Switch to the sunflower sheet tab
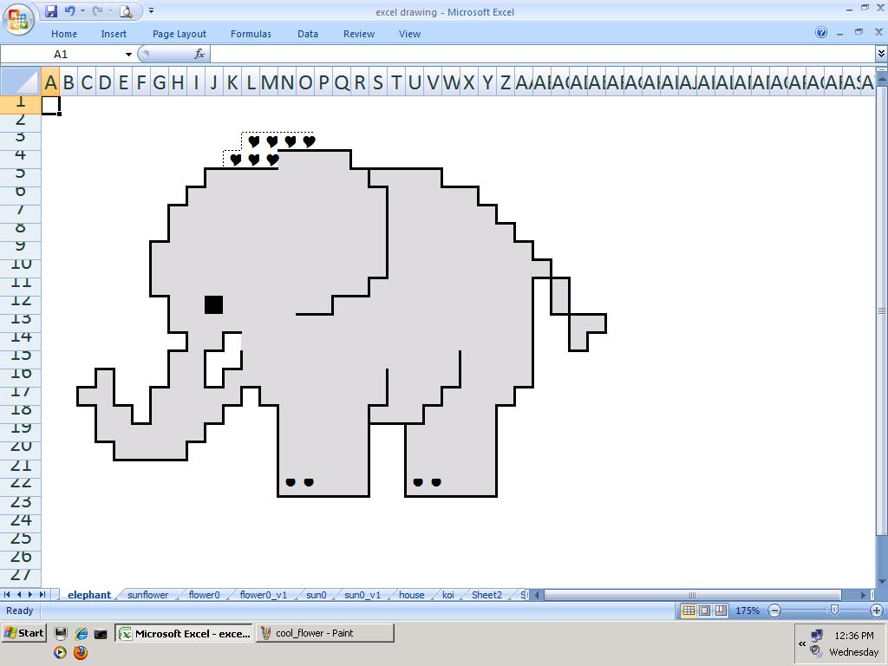888x666 pixels. pos(147,595)
